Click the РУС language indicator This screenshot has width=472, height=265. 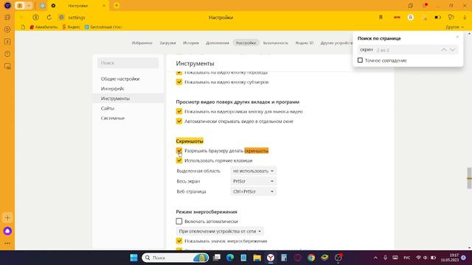point(406,258)
